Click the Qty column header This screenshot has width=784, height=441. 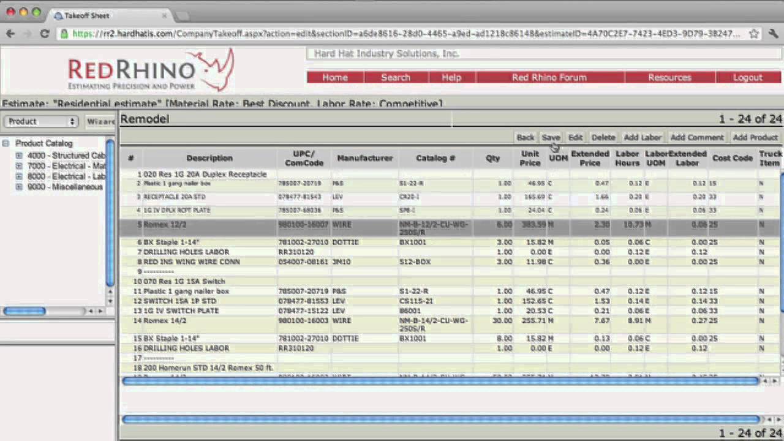493,158
